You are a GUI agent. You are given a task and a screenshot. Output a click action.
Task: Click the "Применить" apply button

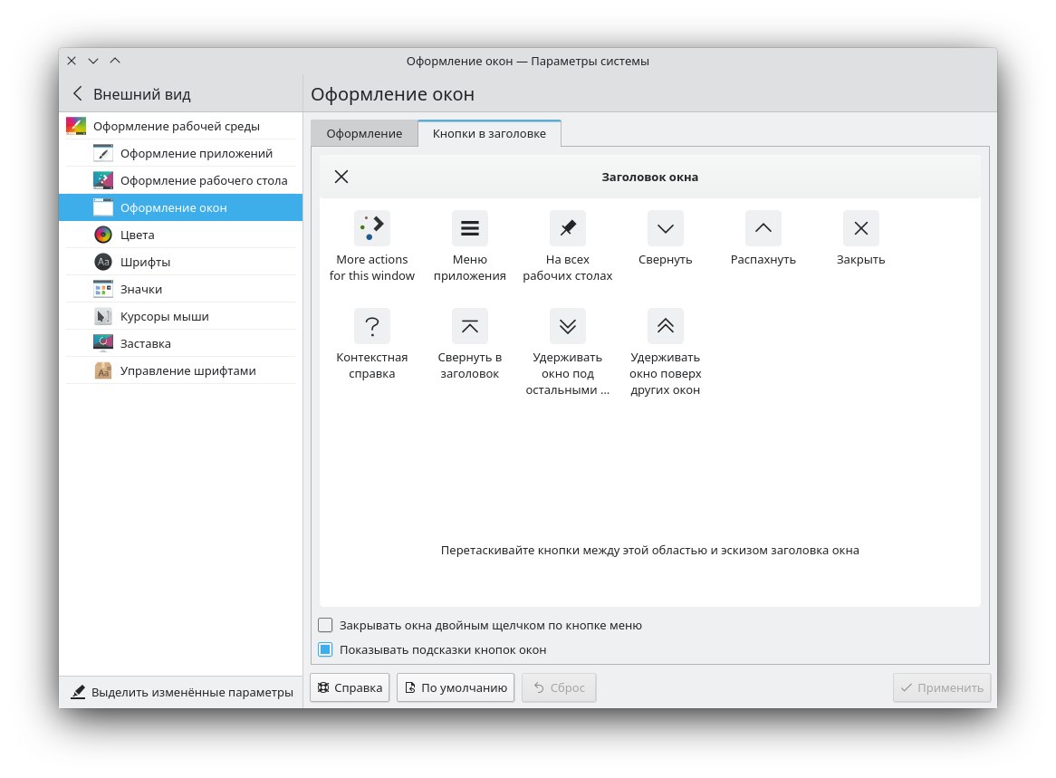pyautogui.click(x=942, y=687)
